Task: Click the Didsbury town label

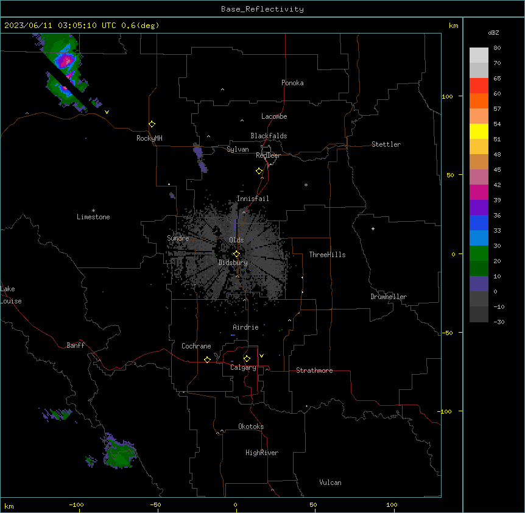Action: point(233,263)
